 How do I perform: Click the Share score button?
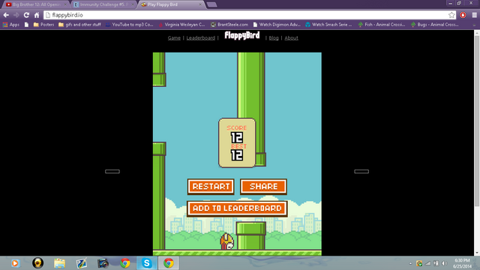(263, 187)
